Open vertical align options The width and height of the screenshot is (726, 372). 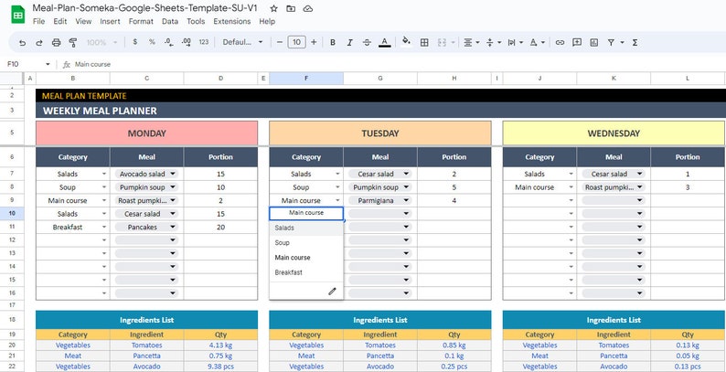[x=494, y=43]
